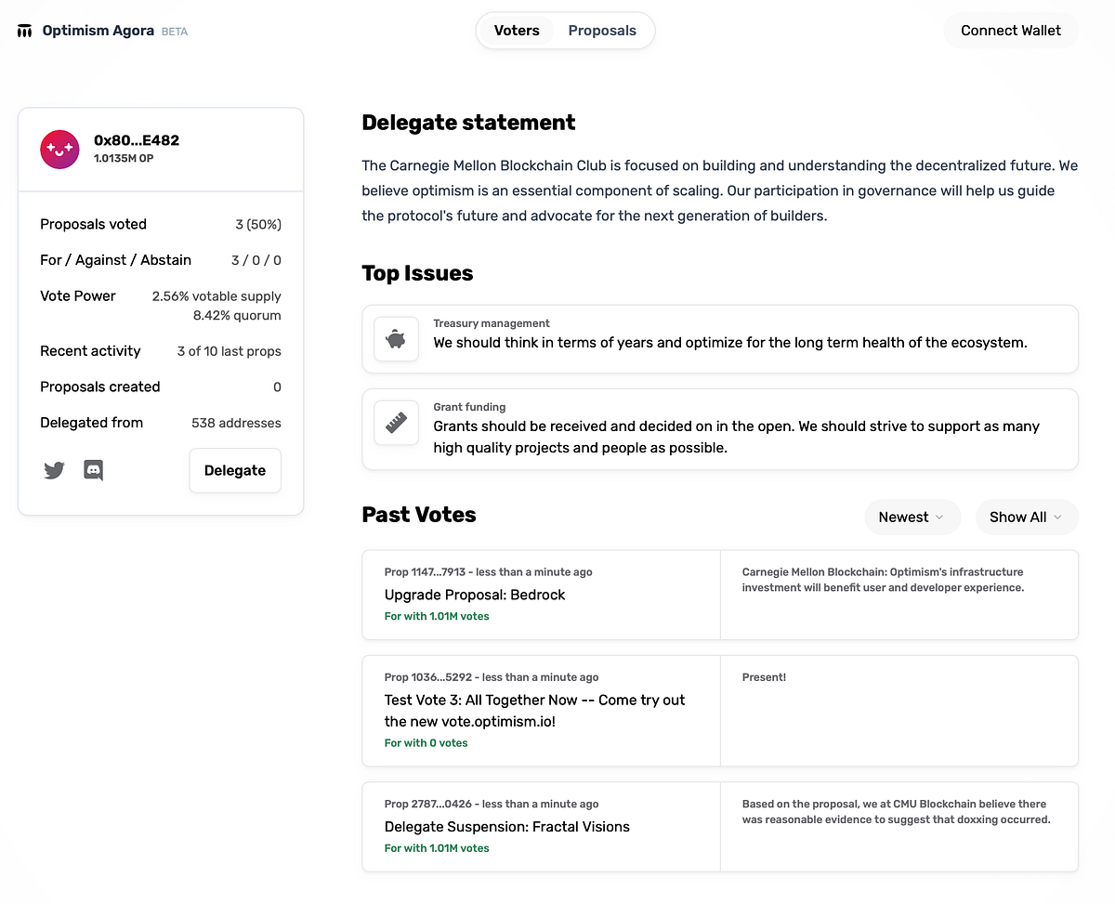Open the Show All filter dropdown
Screen dimensions: 1115x904
click(x=1027, y=518)
